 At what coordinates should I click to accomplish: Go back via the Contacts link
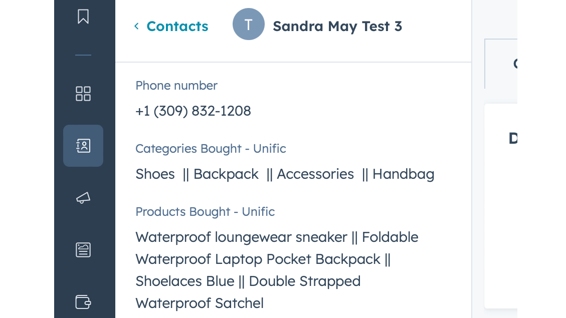point(177,26)
